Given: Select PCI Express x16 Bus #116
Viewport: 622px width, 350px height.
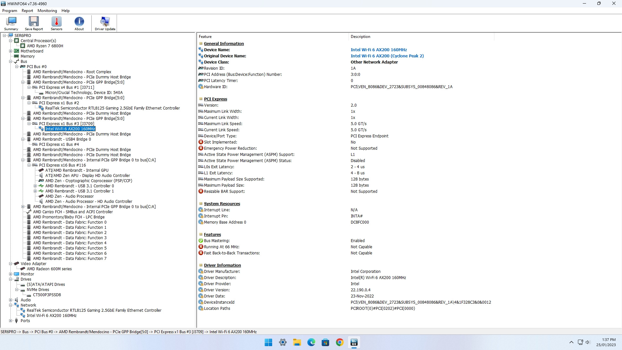Looking at the screenshot, I should [x=63, y=165].
